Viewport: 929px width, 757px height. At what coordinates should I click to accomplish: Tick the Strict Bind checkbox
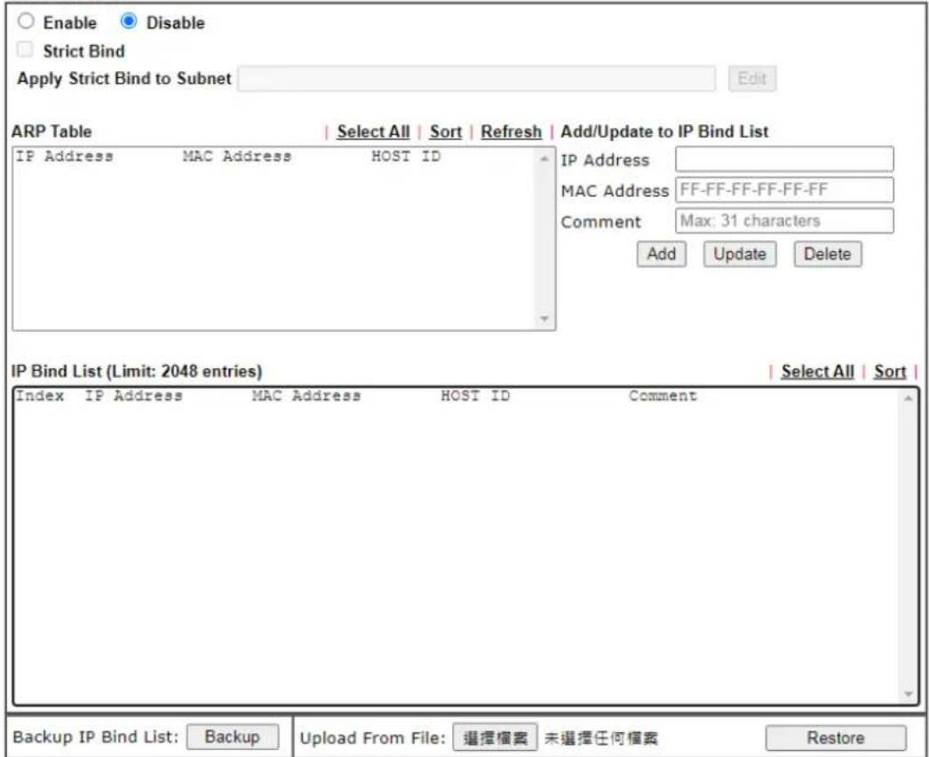pos(26,51)
